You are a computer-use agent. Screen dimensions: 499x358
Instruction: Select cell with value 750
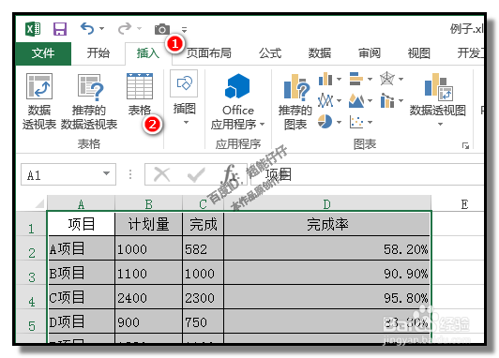tap(203, 321)
